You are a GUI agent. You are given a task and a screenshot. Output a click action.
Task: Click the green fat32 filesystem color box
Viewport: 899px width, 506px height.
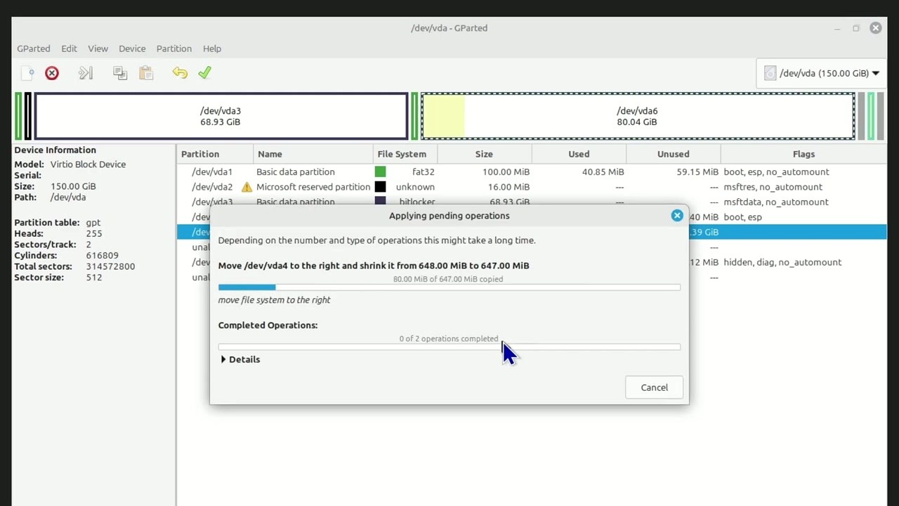[380, 171]
